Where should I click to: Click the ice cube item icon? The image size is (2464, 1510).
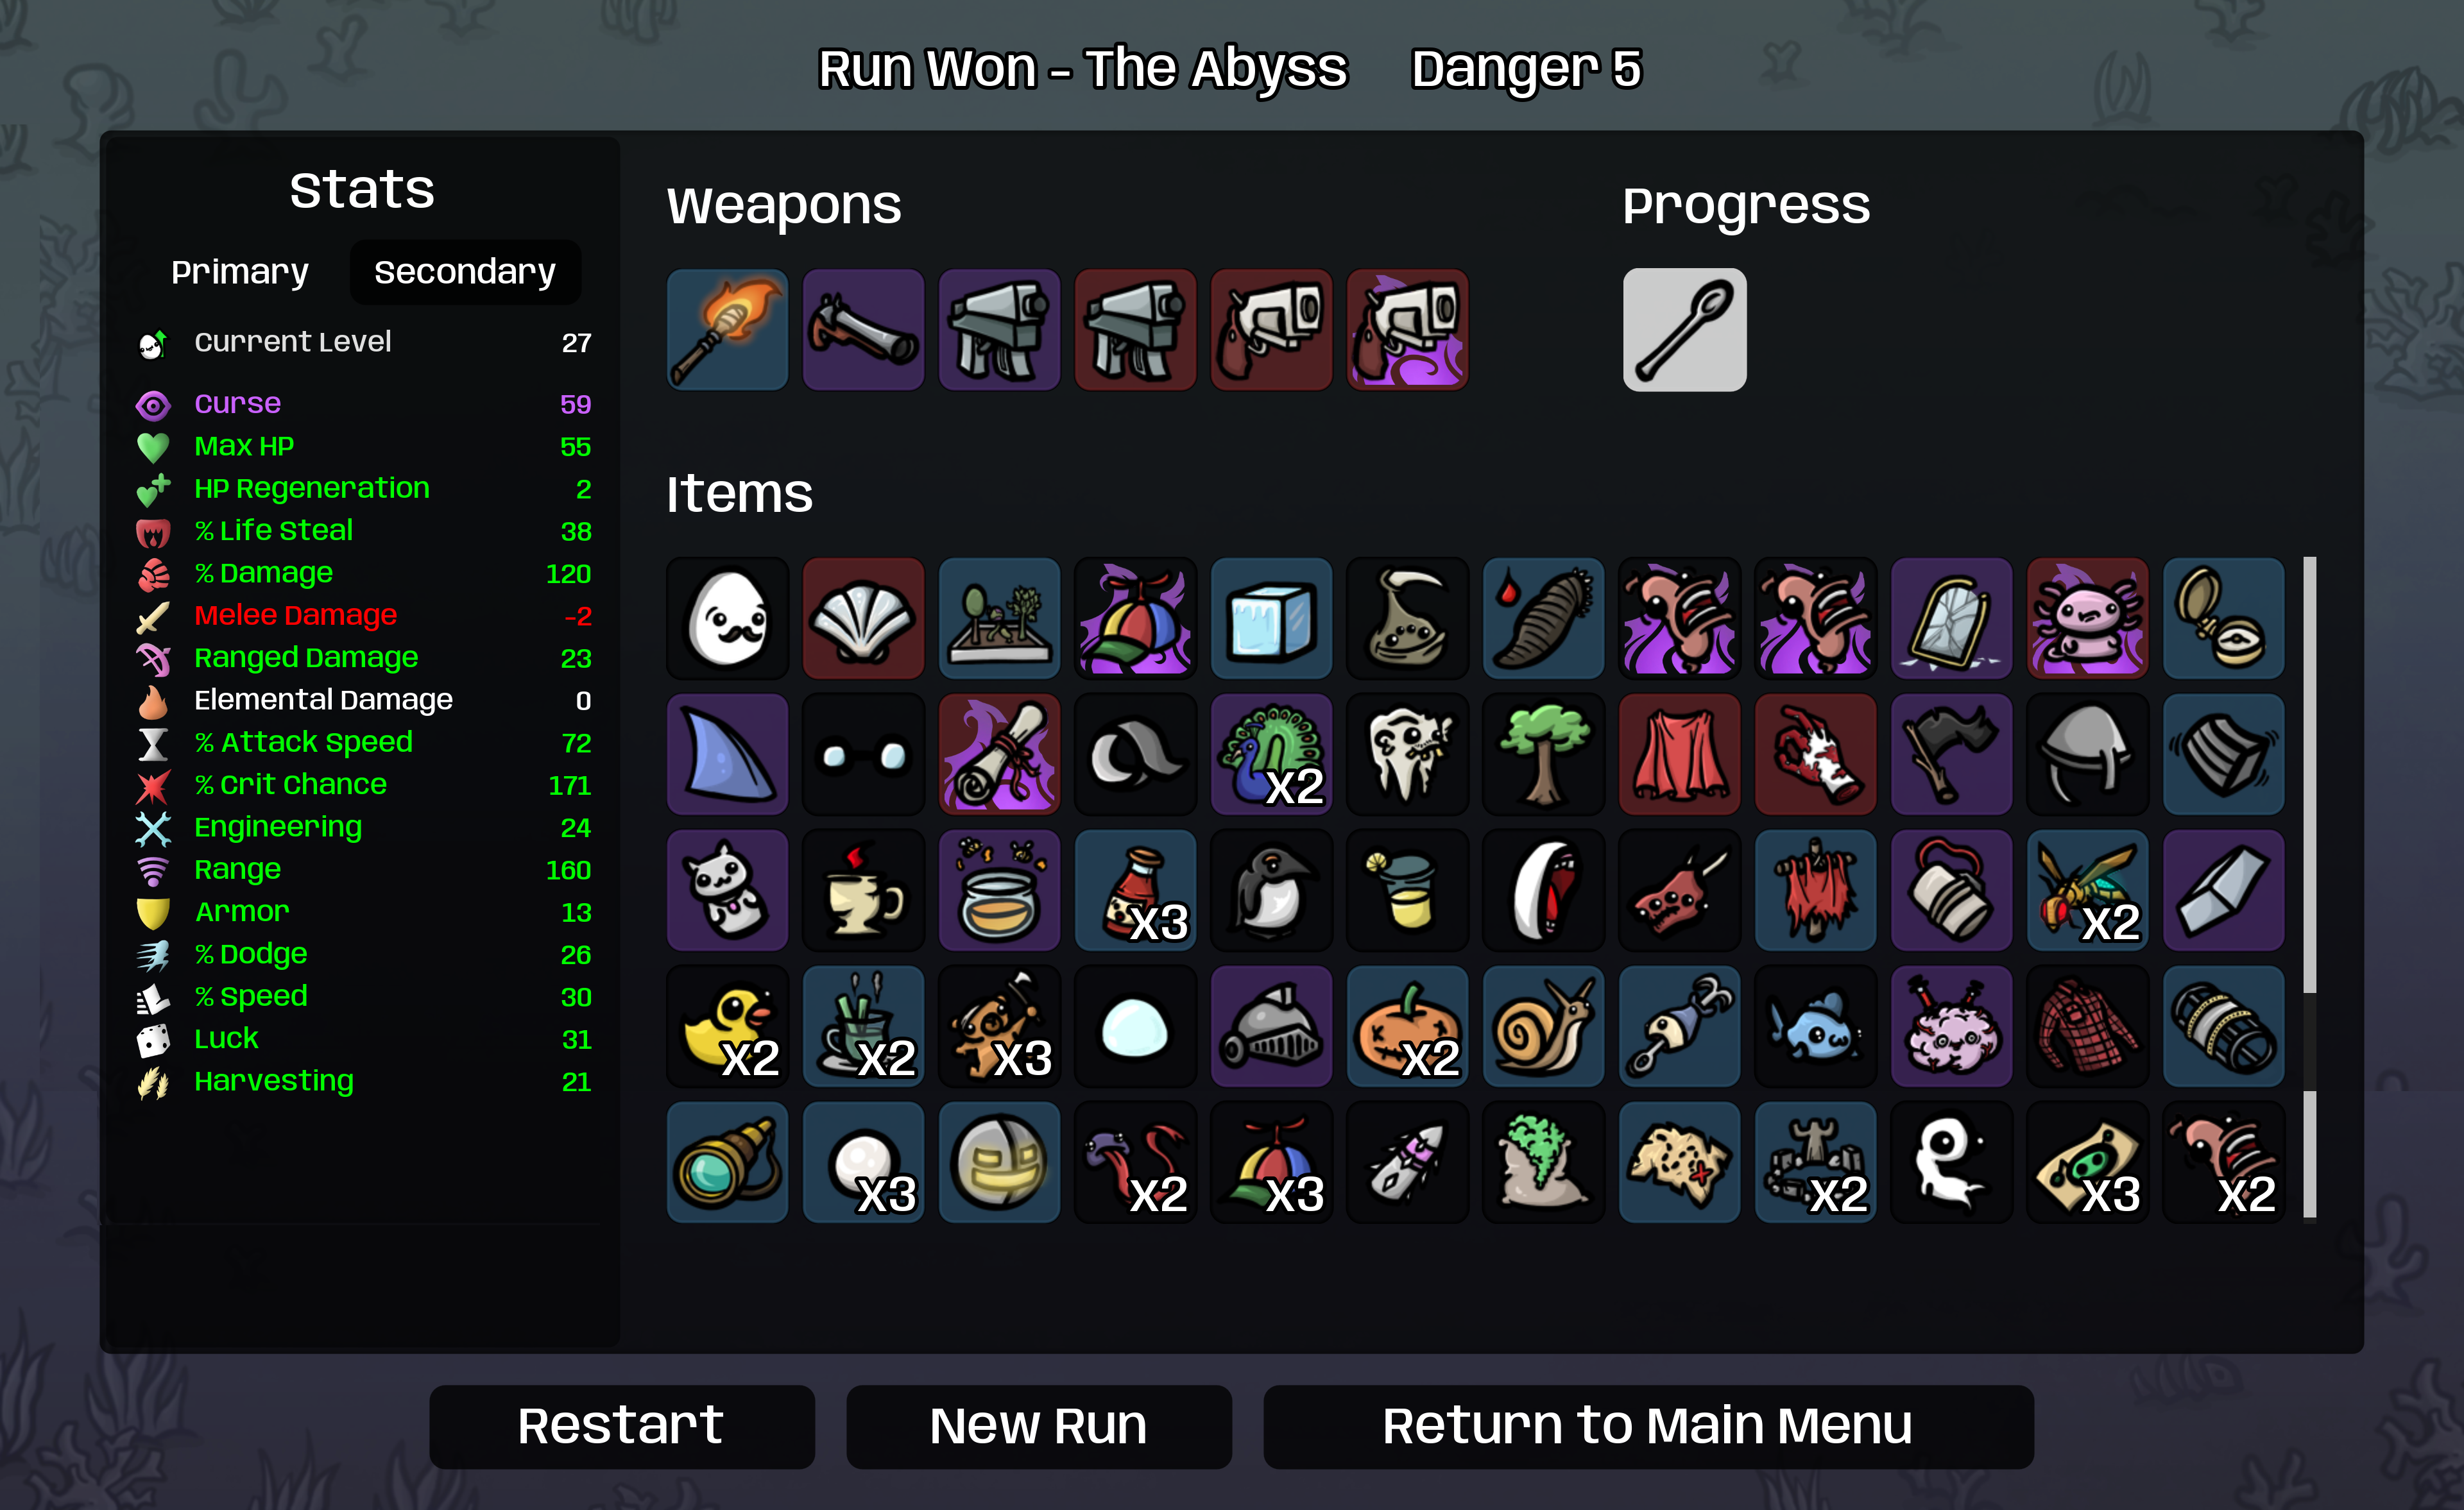(1271, 618)
